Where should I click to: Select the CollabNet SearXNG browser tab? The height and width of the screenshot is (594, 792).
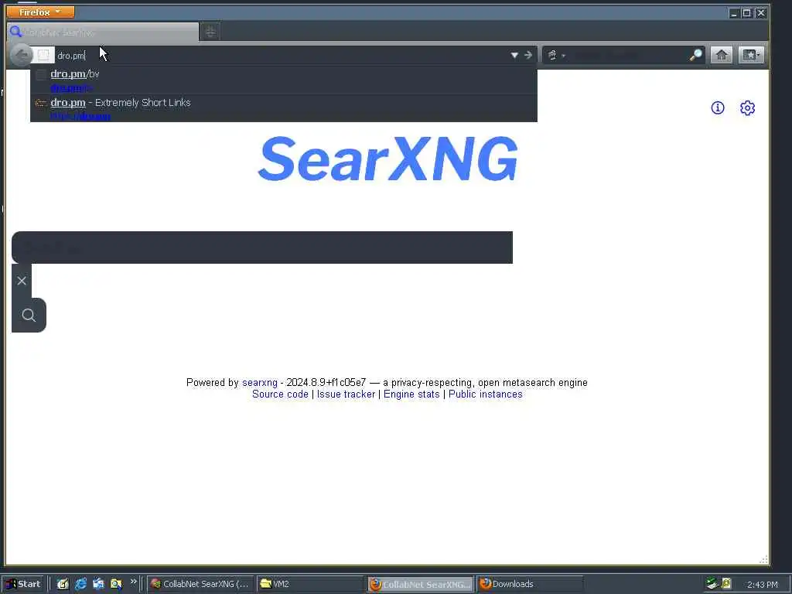[103, 32]
